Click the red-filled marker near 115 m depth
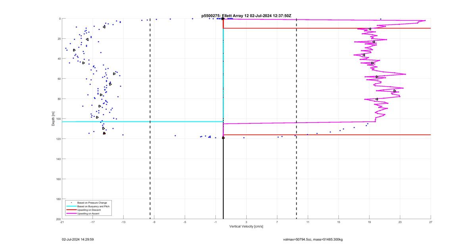The width and height of the screenshot is (476, 246). pyautogui.click(x=104, y=133)
